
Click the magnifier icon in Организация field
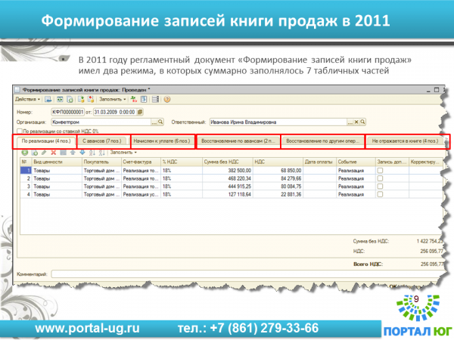[160, 122]
